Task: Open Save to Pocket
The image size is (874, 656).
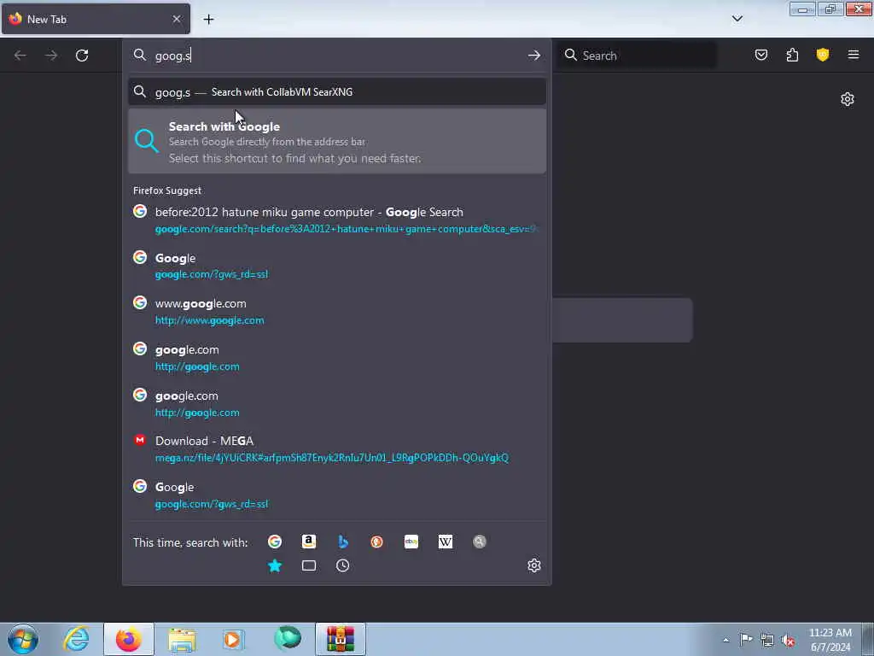Action: (761, 55)
